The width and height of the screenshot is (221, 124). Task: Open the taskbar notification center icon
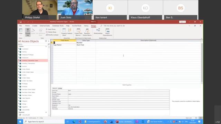point(199,122)
